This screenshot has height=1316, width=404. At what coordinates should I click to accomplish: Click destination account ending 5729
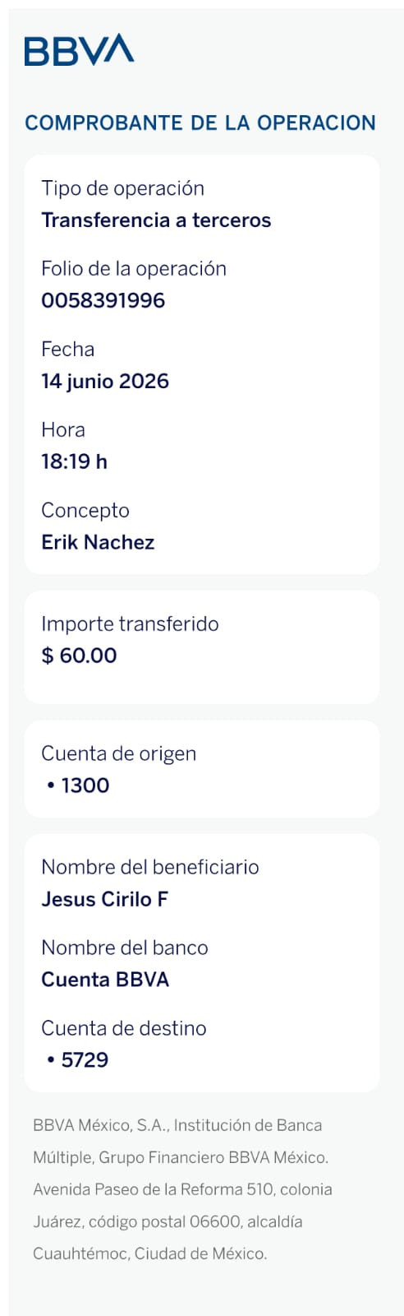(79, 1060)
